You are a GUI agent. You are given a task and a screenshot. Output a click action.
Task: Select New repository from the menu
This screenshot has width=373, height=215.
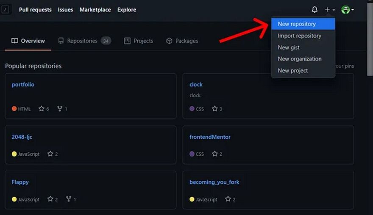click(x=297, y=24)
